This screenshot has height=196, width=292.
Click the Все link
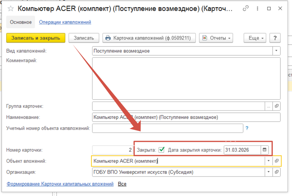point(122,184)
